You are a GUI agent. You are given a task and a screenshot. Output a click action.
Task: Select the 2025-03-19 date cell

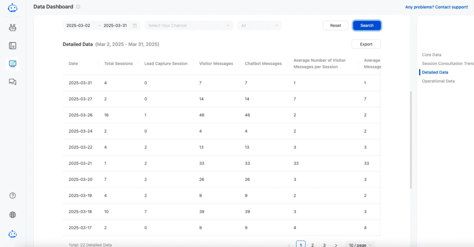pyautogui.click(x=80, y=195)
